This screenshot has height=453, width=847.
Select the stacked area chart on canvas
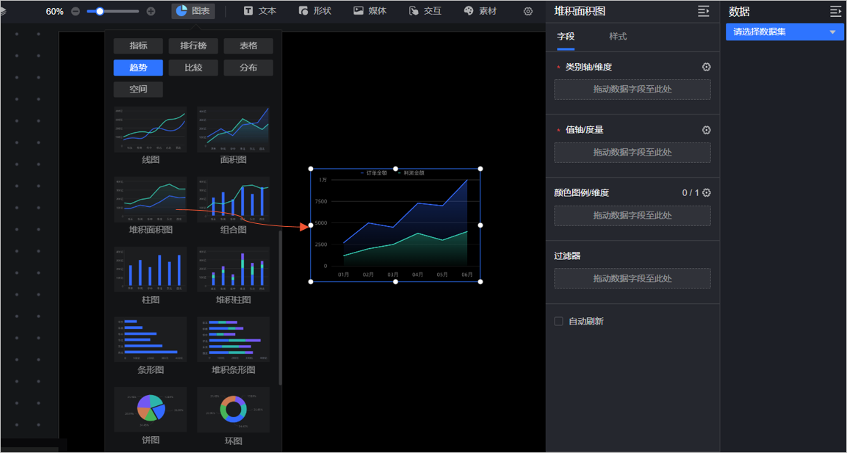tap(395, 225)
